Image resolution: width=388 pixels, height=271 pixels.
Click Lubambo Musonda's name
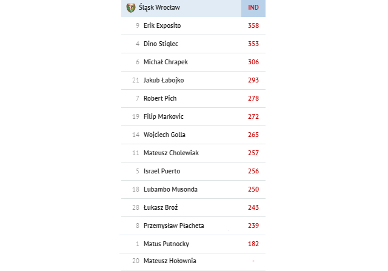pos(170,189)
